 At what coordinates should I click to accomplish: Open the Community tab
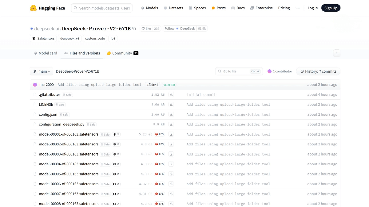click(122, 53)
